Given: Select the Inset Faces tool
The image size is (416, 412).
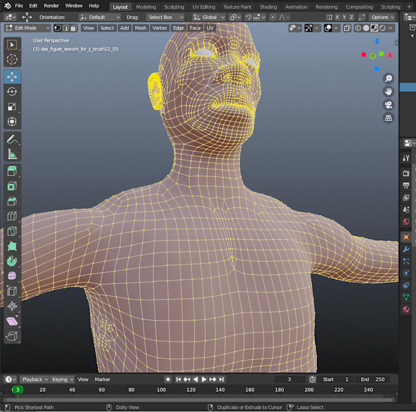Looking at the screenshot, I should (x=12, y=186).
